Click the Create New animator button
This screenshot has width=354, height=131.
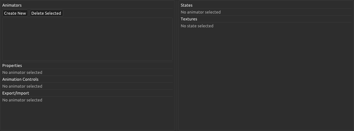15,13
